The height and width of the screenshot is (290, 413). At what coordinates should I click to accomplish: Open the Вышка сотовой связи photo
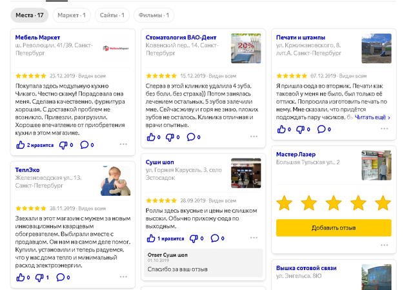[376, 277]
